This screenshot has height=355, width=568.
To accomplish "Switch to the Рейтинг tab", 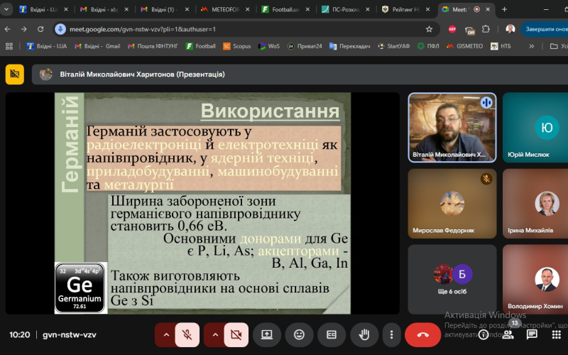I will click(405, 9).
